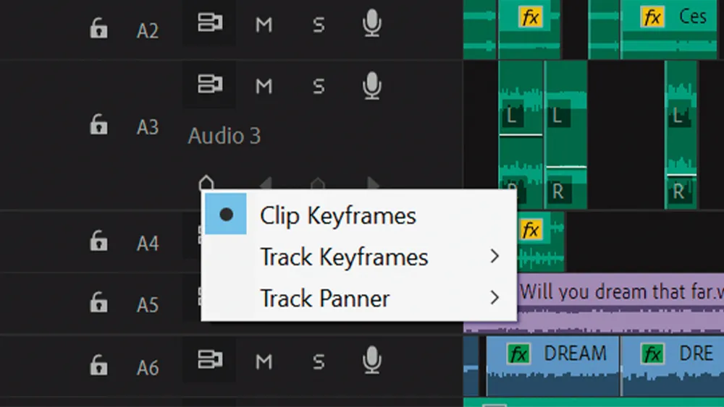This screenshot has width=724, height=407.
Task: Expand the Track Panner submenu arrow
Action: point(494,298)
